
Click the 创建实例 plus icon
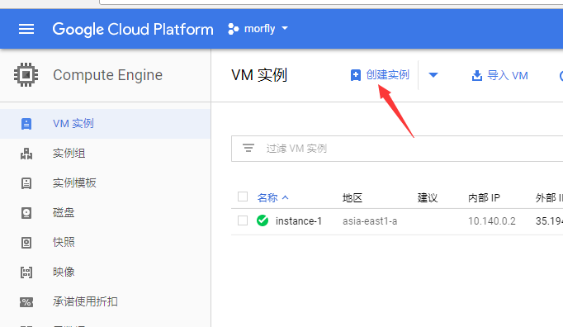(356, 75)
